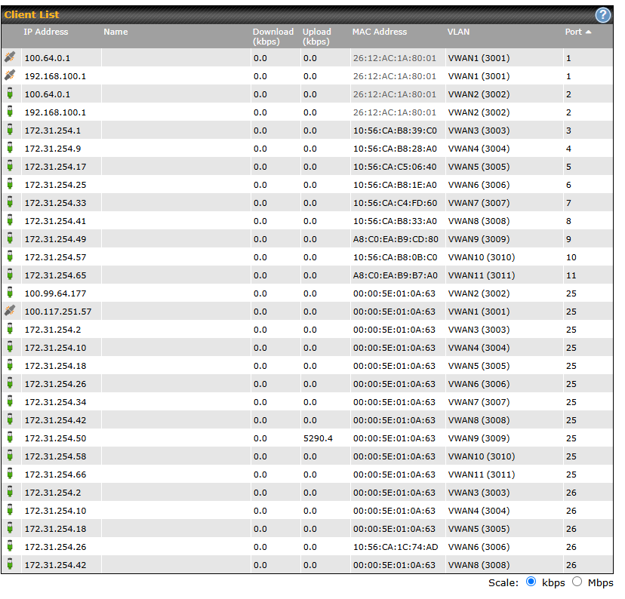This screenshot has height=599, width=625.
Task: Click MAC address 10:56:CA:B8:33:A0
Action: pyautogui.click(x=395, y=221)
